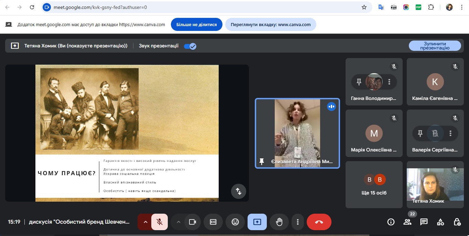Screen dimensions: 469x236
Task: Toggle the presentation audio switch
Action: pos(190,46)
